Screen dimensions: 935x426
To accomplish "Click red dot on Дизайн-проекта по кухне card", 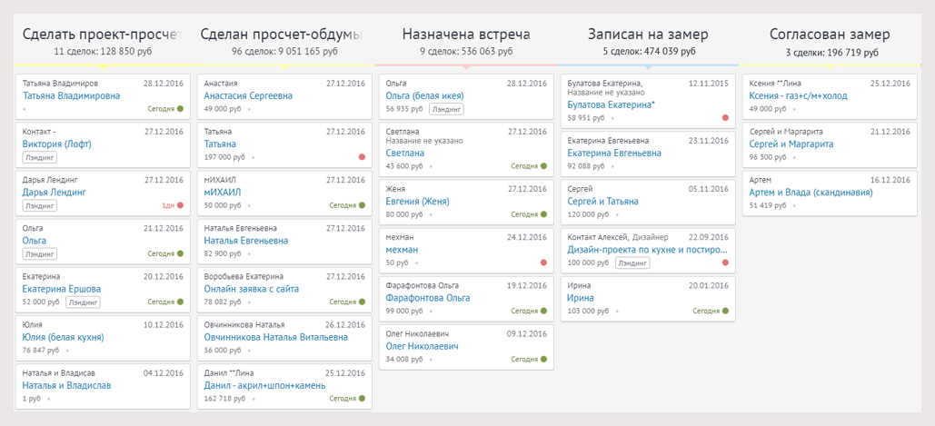I will (725, 263).
